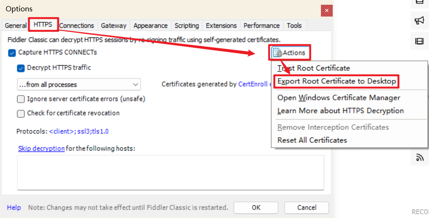Open the Connections tab
This screenshot has height=218, width=429.
point(76,26)
